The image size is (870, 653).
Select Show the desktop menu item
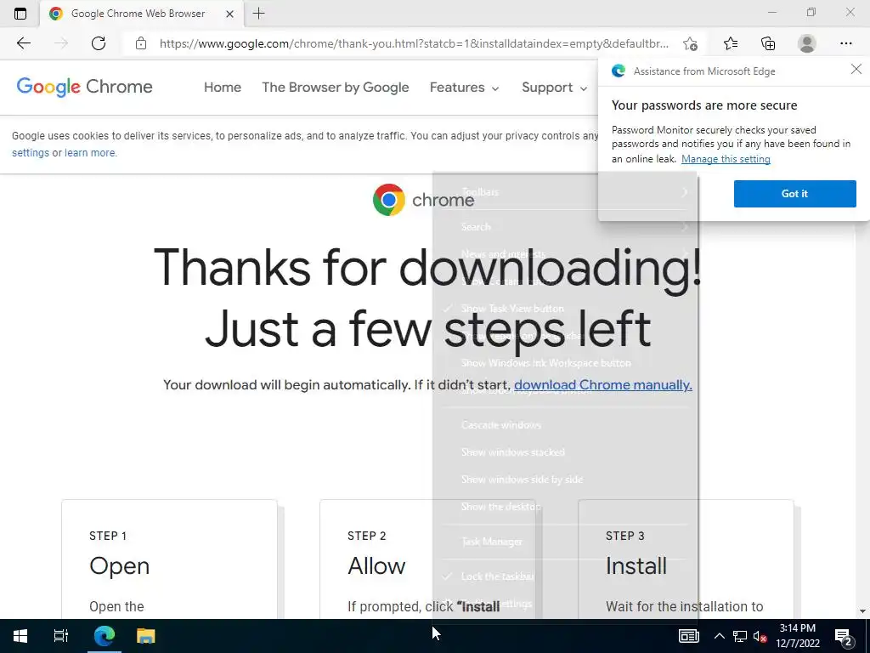point(567,507)
